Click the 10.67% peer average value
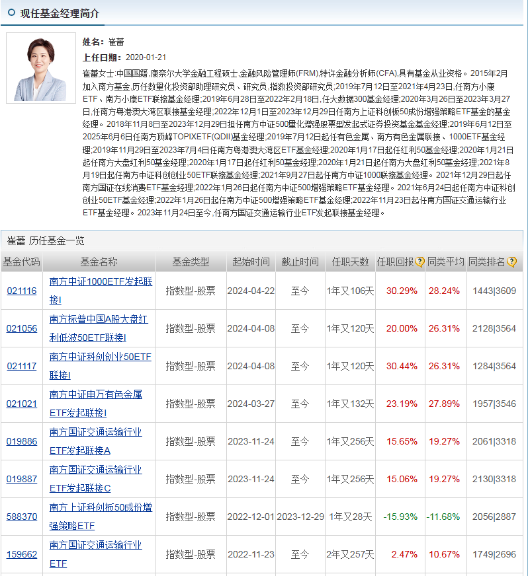528x576 pixels. pyautogui.click(x=444, y=554)
